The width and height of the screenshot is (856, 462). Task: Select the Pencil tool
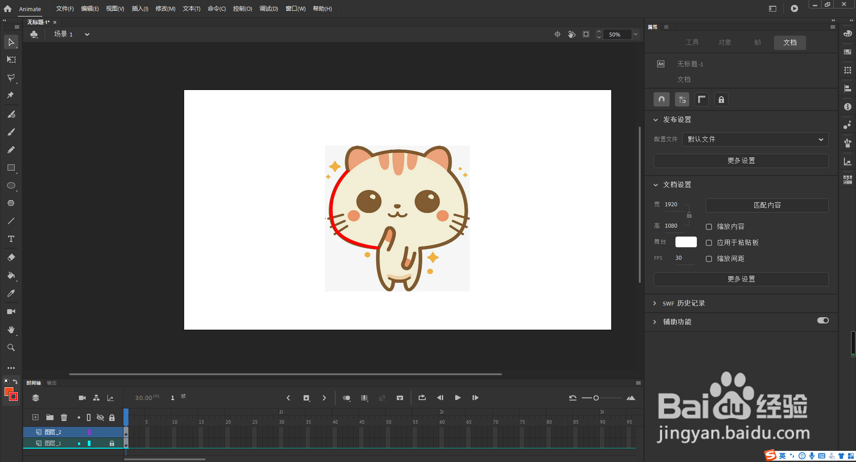pyautogui.click(x=11, y=150)
